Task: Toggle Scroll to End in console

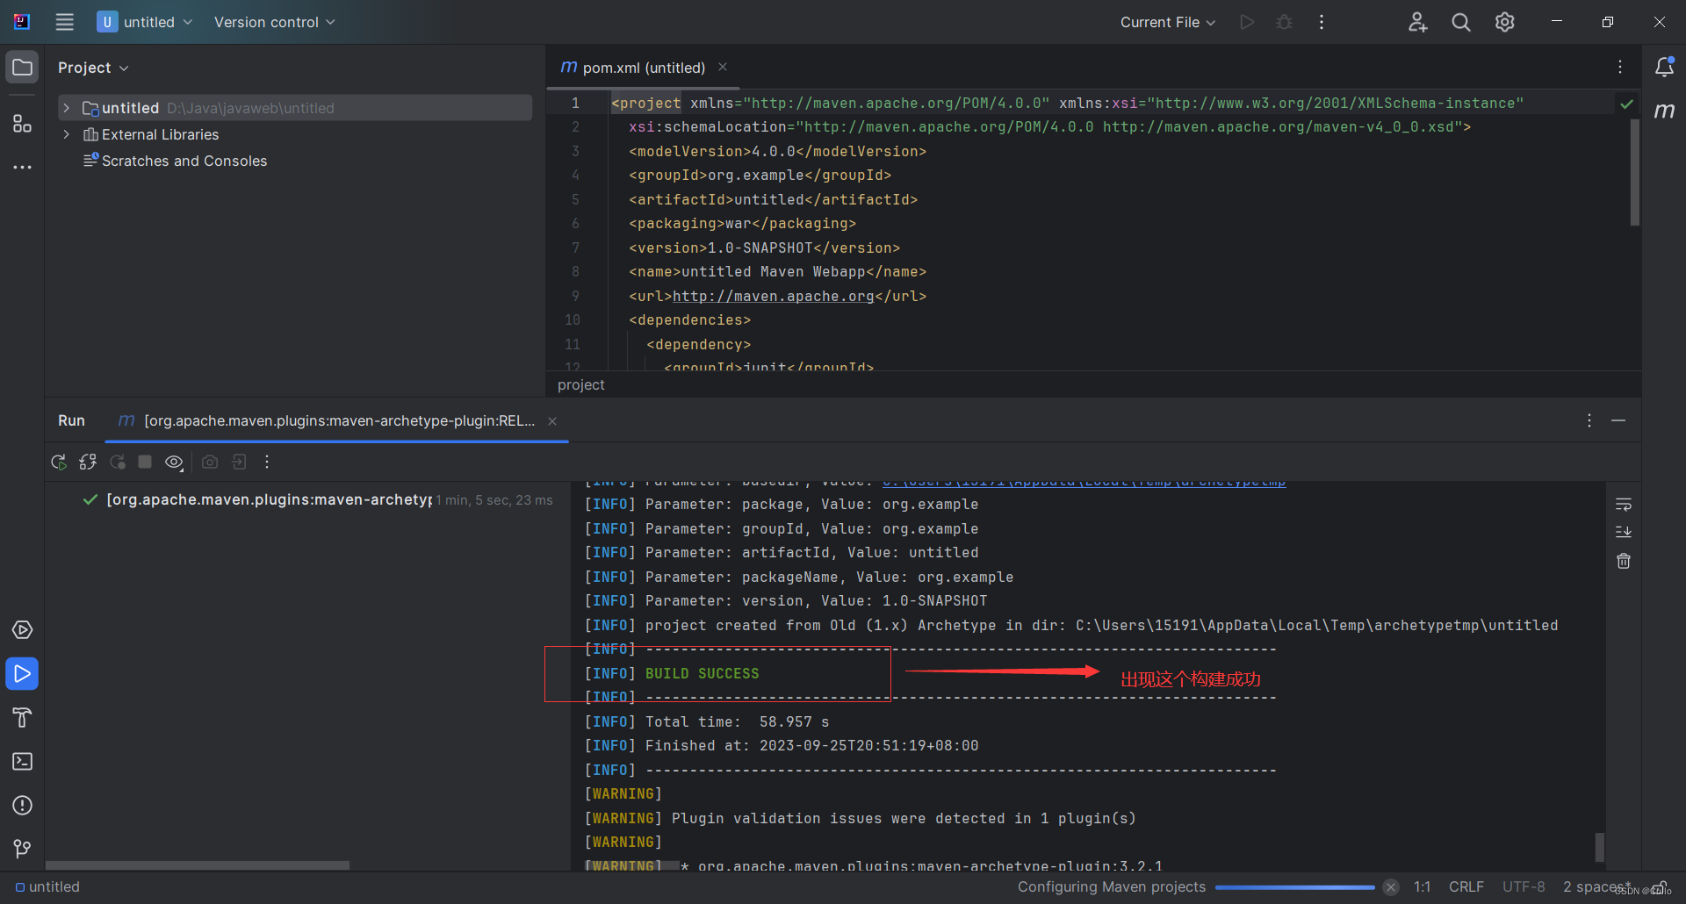Action: pyautogui.click(x=1624, y=533)
